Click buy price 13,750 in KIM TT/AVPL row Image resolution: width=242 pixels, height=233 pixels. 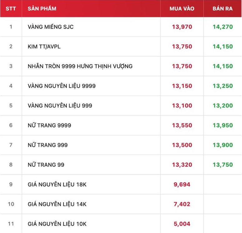pos(182,47)
